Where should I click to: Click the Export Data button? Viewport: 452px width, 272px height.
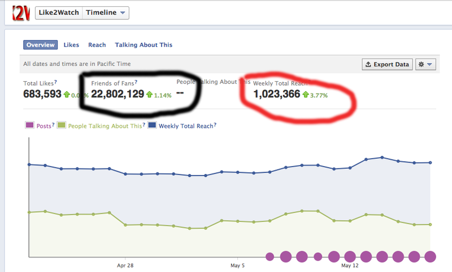tap(387, 64)
